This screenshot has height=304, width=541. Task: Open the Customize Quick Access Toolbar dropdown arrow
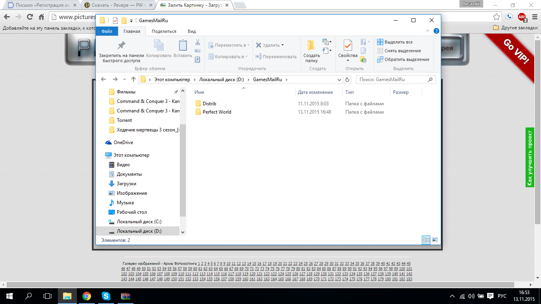tap(131, 21)
